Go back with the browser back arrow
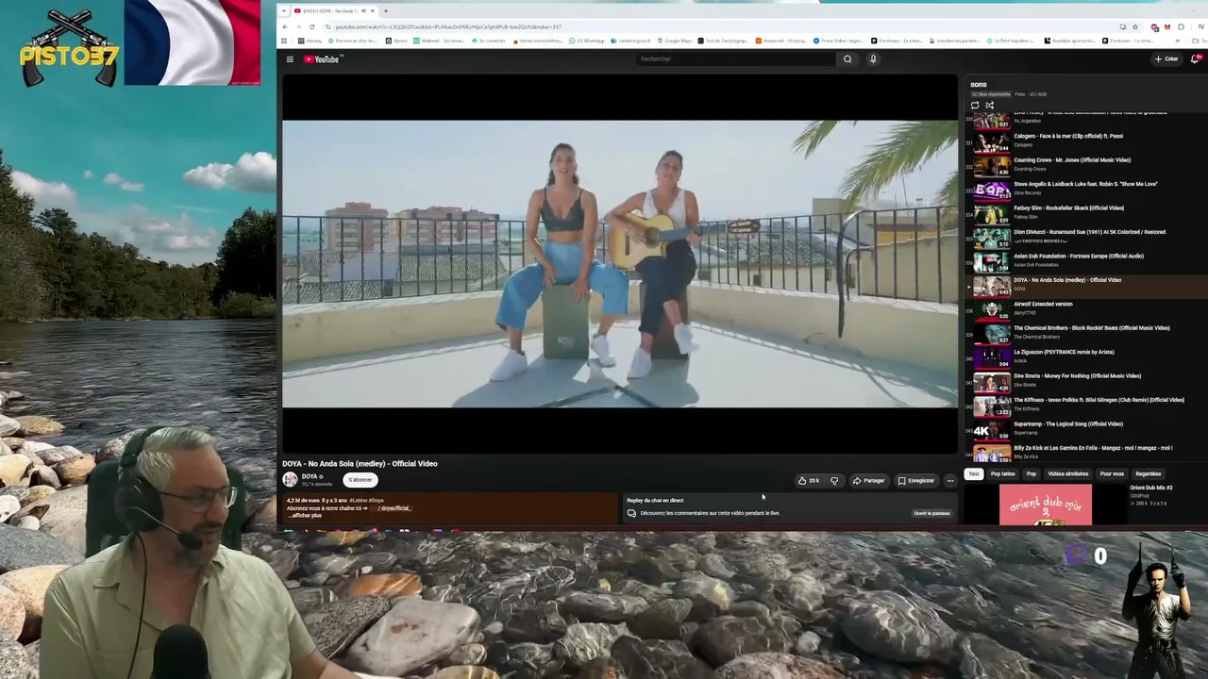The image size is (1208, 679). [285, 26]
